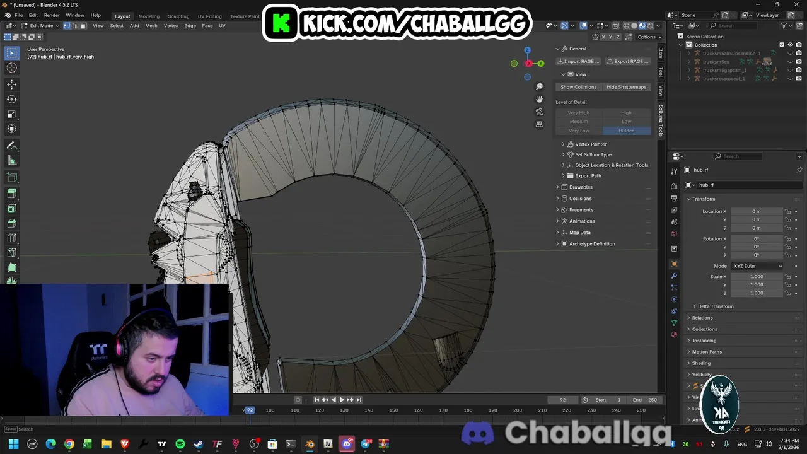This screenshot has width=807, height=454.
Task: Enable vertex select mode
Action: [x=67, y=26]
